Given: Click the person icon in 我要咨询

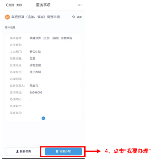Looking at the screenshot, I should [x=17, y=151].
